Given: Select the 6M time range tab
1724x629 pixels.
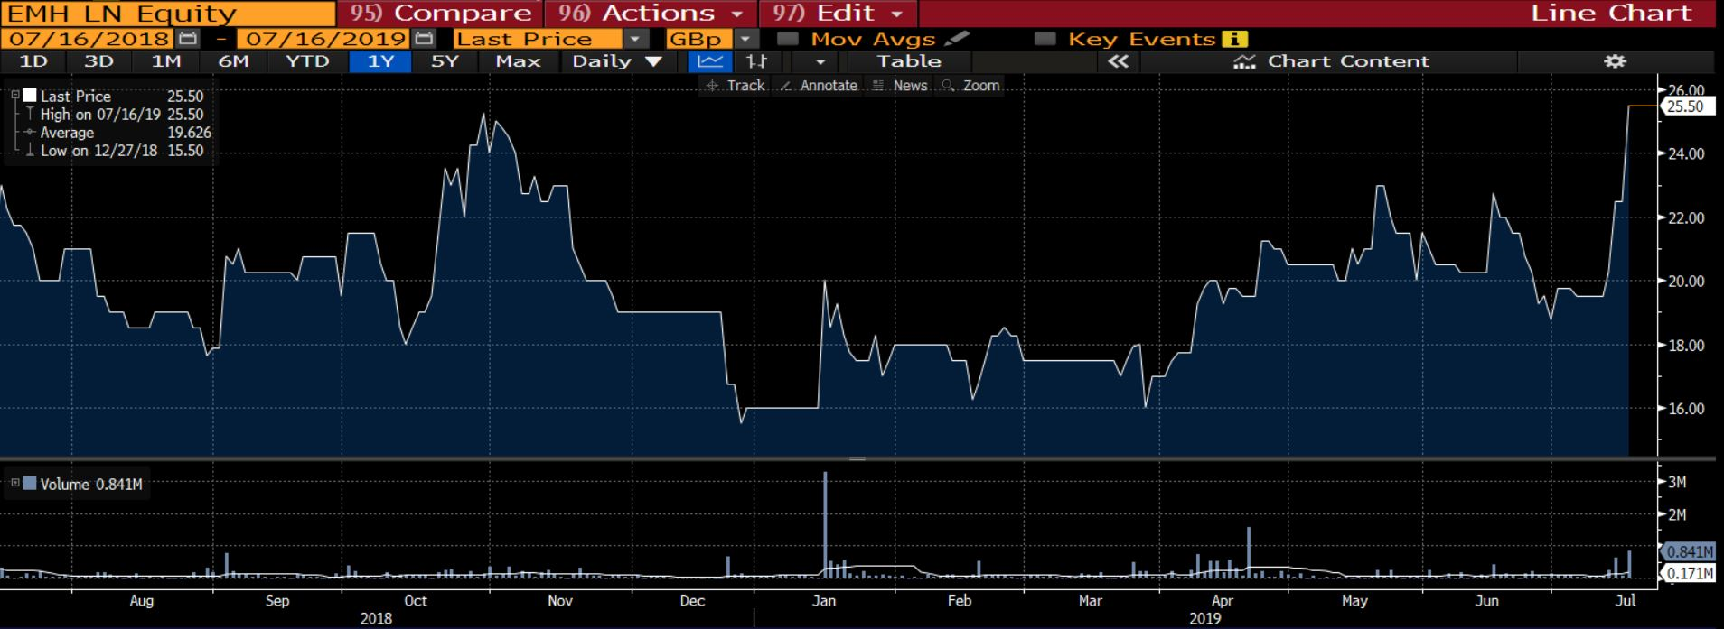Looking at the screenshot, I should [233, 61].
